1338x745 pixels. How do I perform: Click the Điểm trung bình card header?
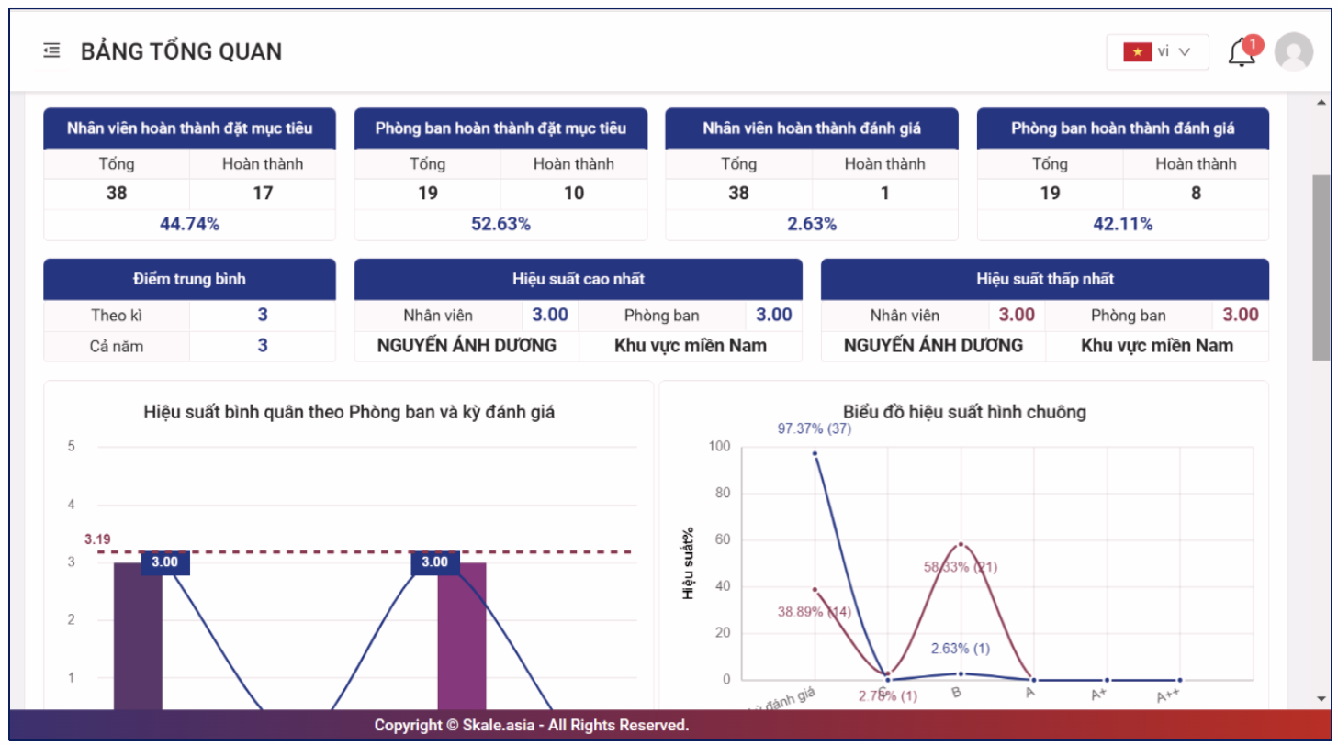tap(189, 279)
